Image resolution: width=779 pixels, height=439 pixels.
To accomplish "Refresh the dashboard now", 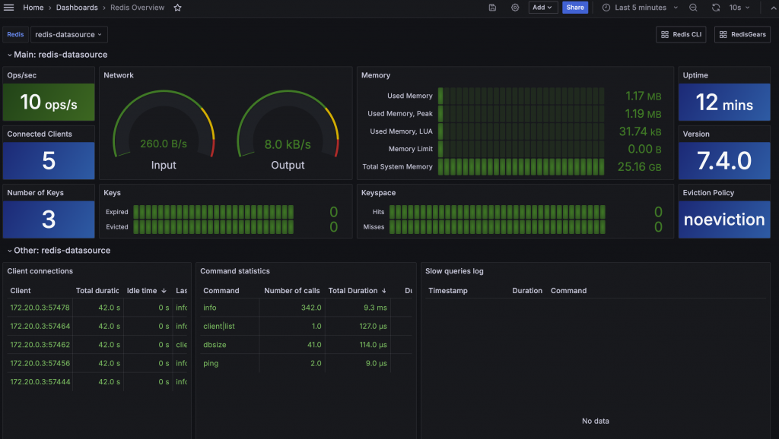I will pos(716,8).
